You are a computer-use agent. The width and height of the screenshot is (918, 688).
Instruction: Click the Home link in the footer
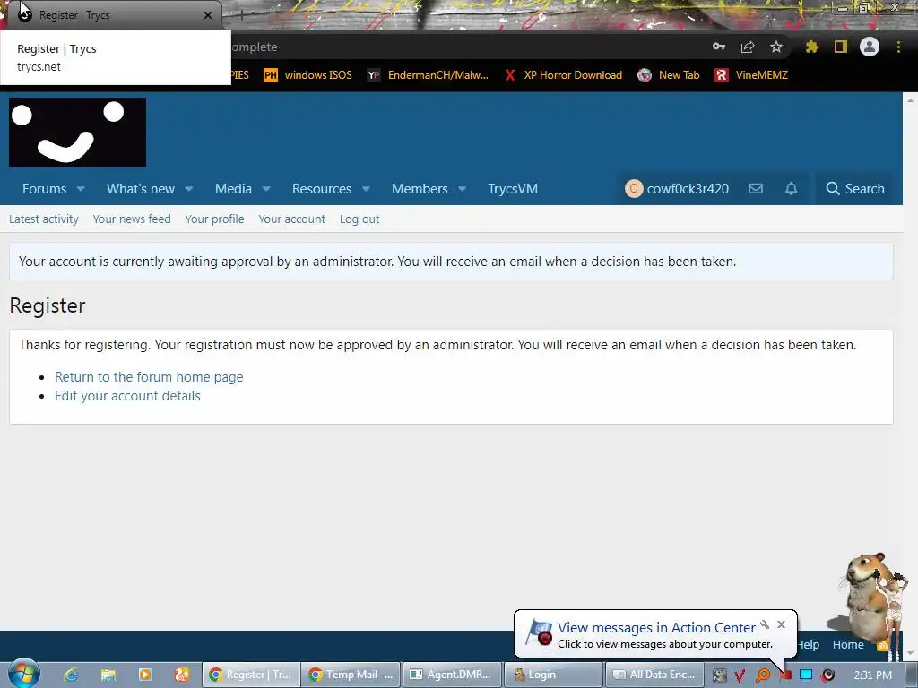848,645
